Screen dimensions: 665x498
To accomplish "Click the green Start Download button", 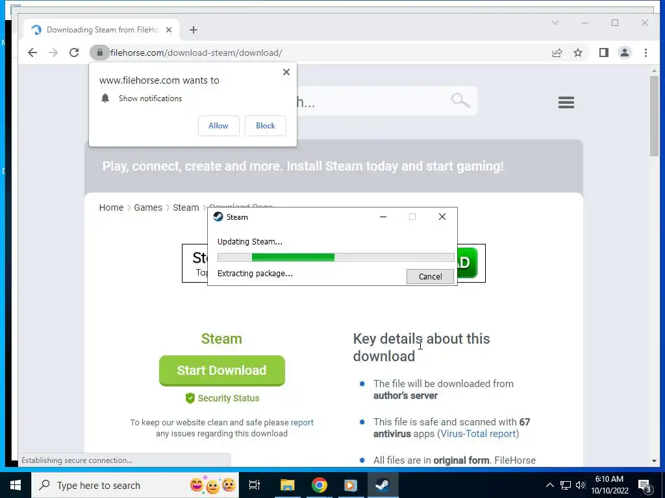I will 222,370.
